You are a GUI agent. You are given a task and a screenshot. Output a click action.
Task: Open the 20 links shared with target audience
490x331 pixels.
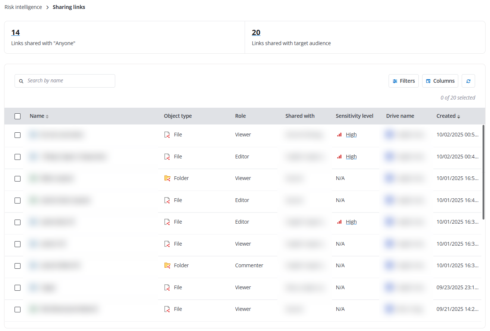256,32
